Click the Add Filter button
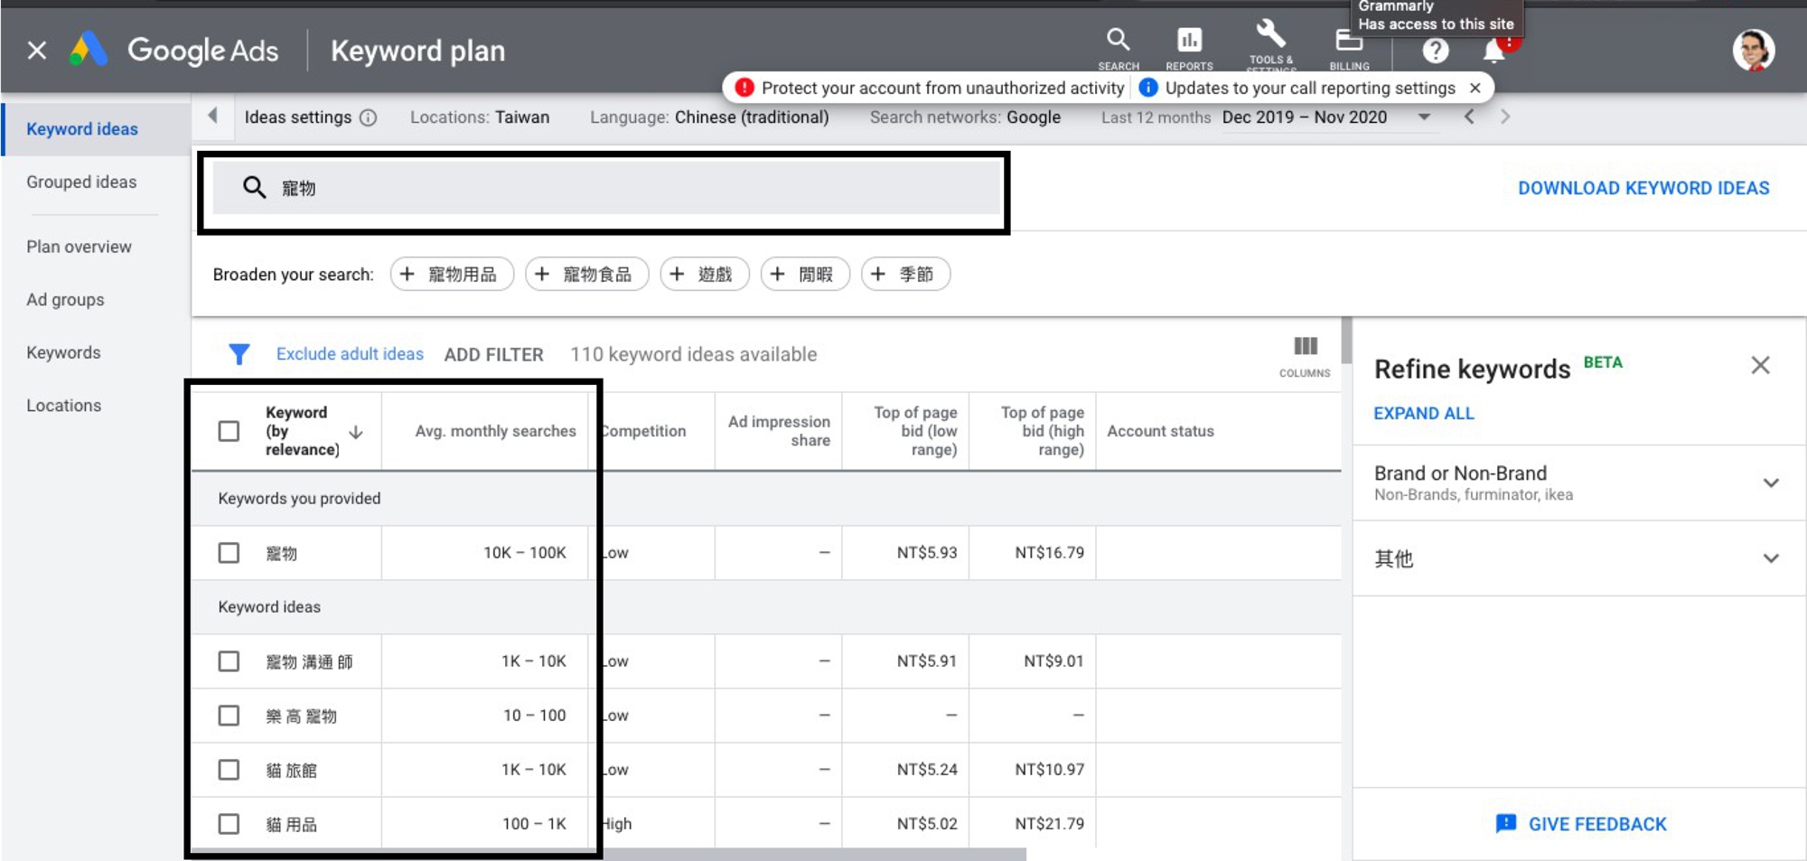Image resolution: width=1807 pixels, height=861 pixels. [x=493, y=354]
